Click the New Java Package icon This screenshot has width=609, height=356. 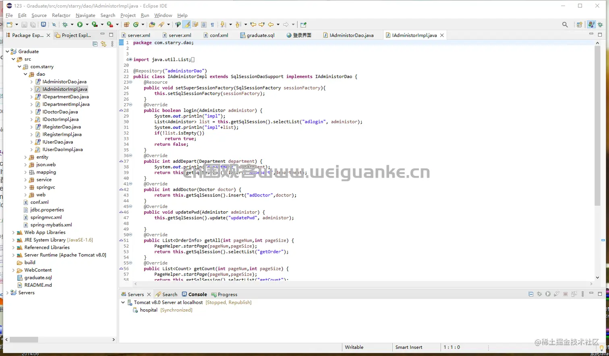pos(126,25)
